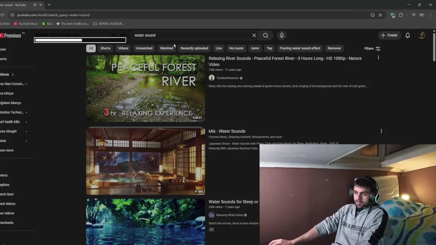The height and width of the screenshot is (245, 436).
Task: Install the app via address bar icon
Action: click(x=373, y=15)
